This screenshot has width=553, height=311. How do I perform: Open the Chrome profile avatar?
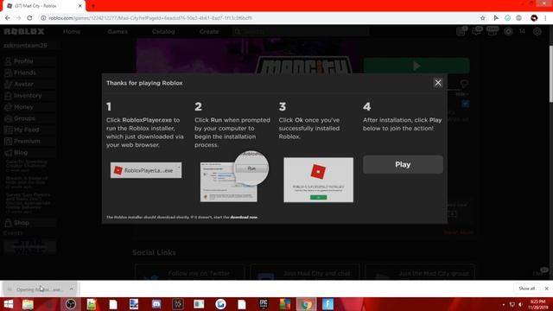(534, 18)
